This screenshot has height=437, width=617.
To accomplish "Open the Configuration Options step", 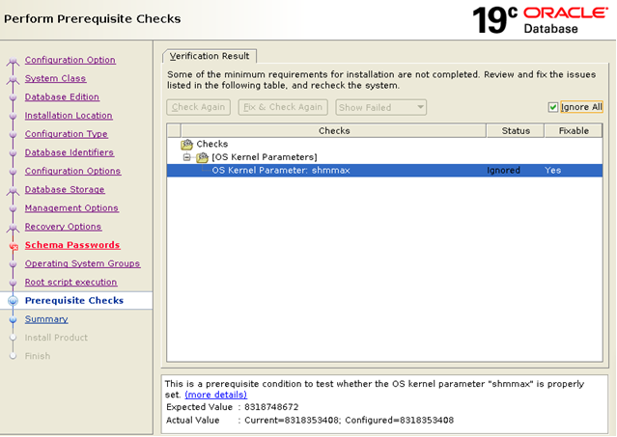I will 72,171.
